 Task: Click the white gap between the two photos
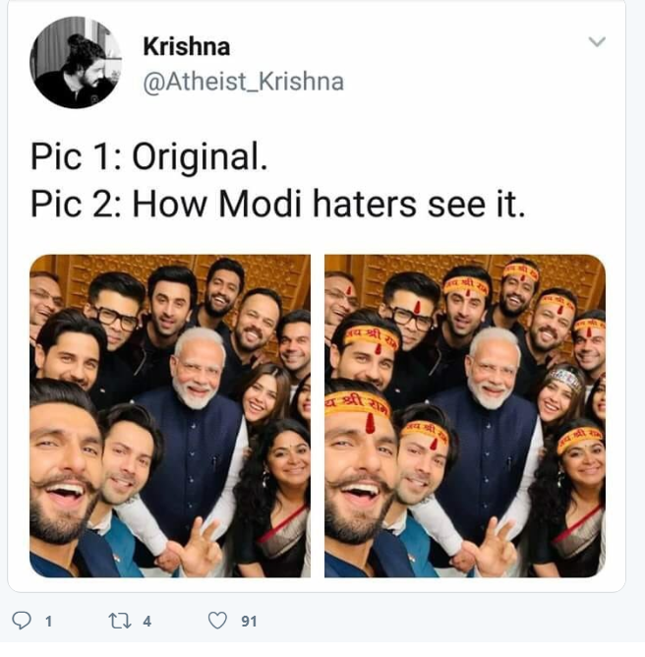click(x=318, y=416)
